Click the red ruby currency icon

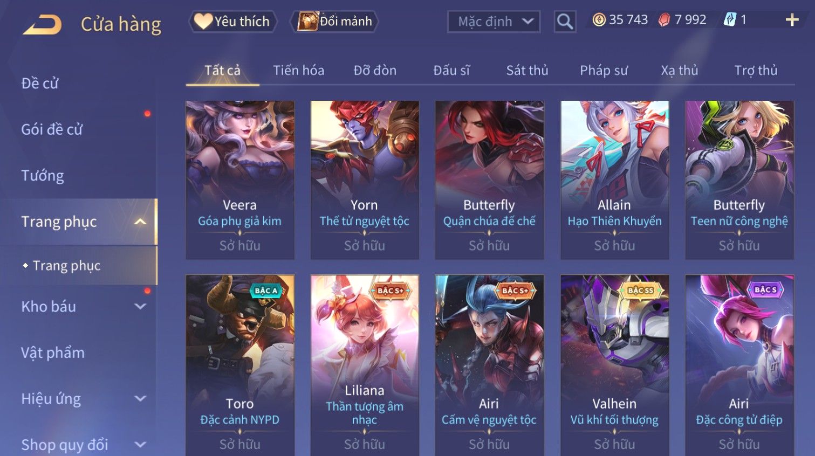coord(664,20)
